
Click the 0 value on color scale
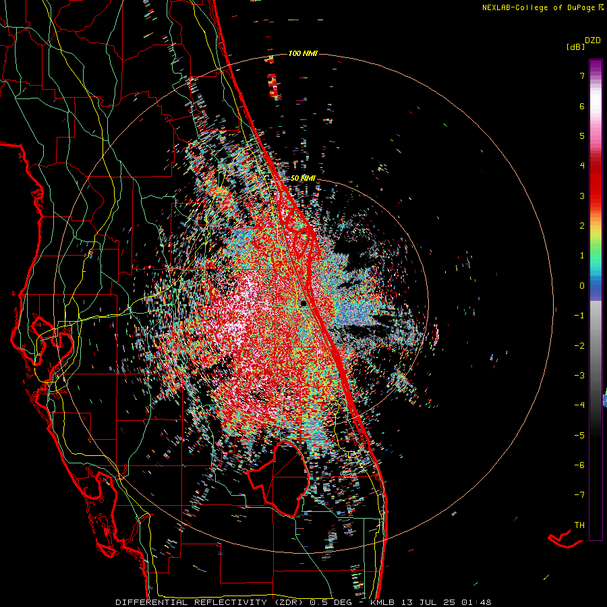pyautogui.click(x=582, y=286)
